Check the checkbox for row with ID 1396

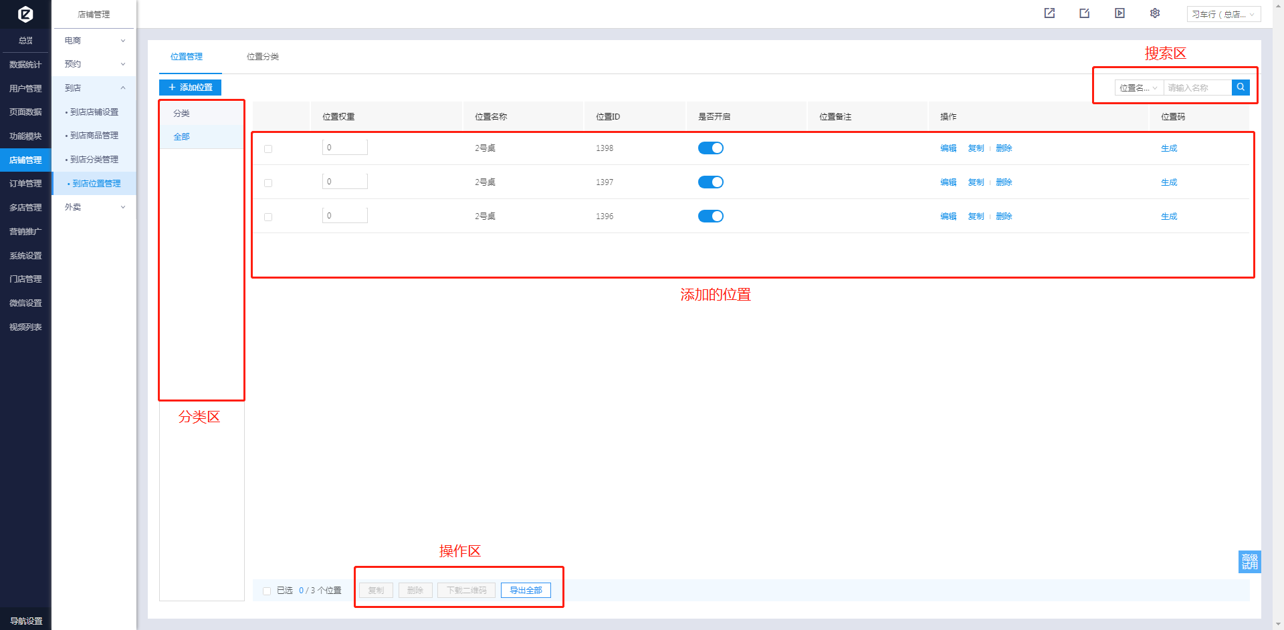pos(268,217)
